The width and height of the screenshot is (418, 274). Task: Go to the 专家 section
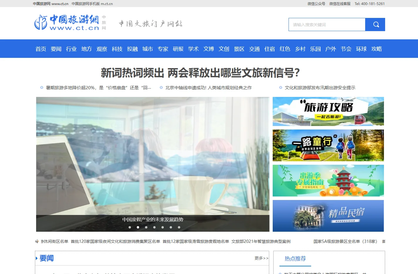pyautogui.click(x=163, y=49)
